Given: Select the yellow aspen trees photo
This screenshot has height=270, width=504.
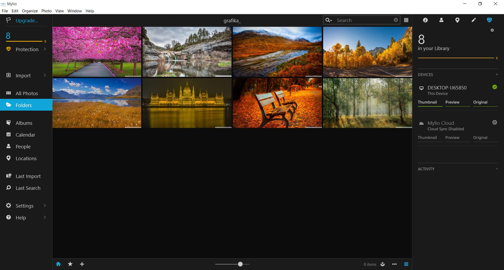Looking at the screenshot, I should [367, 52].
